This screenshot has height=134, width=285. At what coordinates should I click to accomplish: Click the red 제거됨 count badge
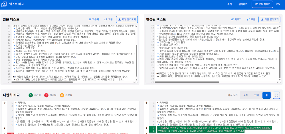[x=46, y=95]
